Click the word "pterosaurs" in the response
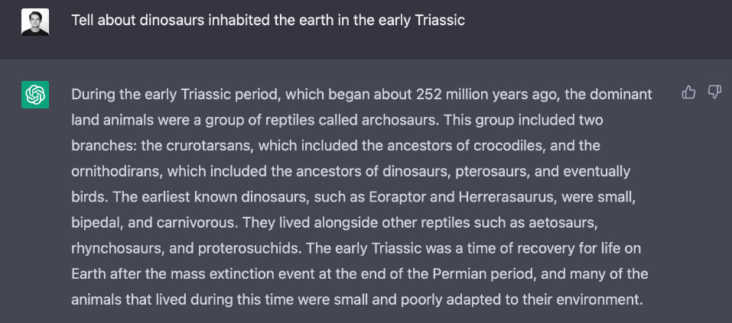Viewport: 732px width, 323px height. click(x=492, y=171)
